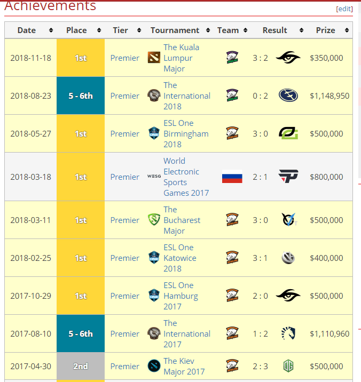Click the Aegis icon beside The International 2018
Viewport: 361px width, 382px height.
point(154,95)
